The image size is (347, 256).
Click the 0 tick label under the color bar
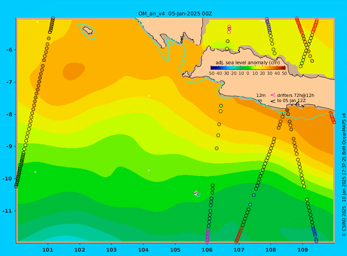pos(248,73)
